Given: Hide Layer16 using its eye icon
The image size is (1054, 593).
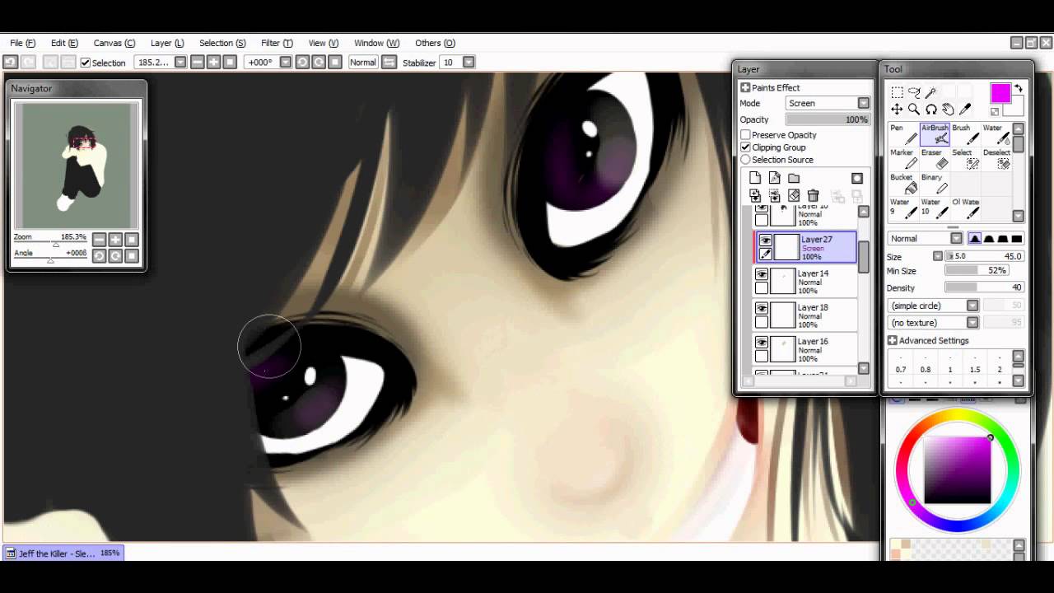Looking at the screenshot, I should coord(762,343).
